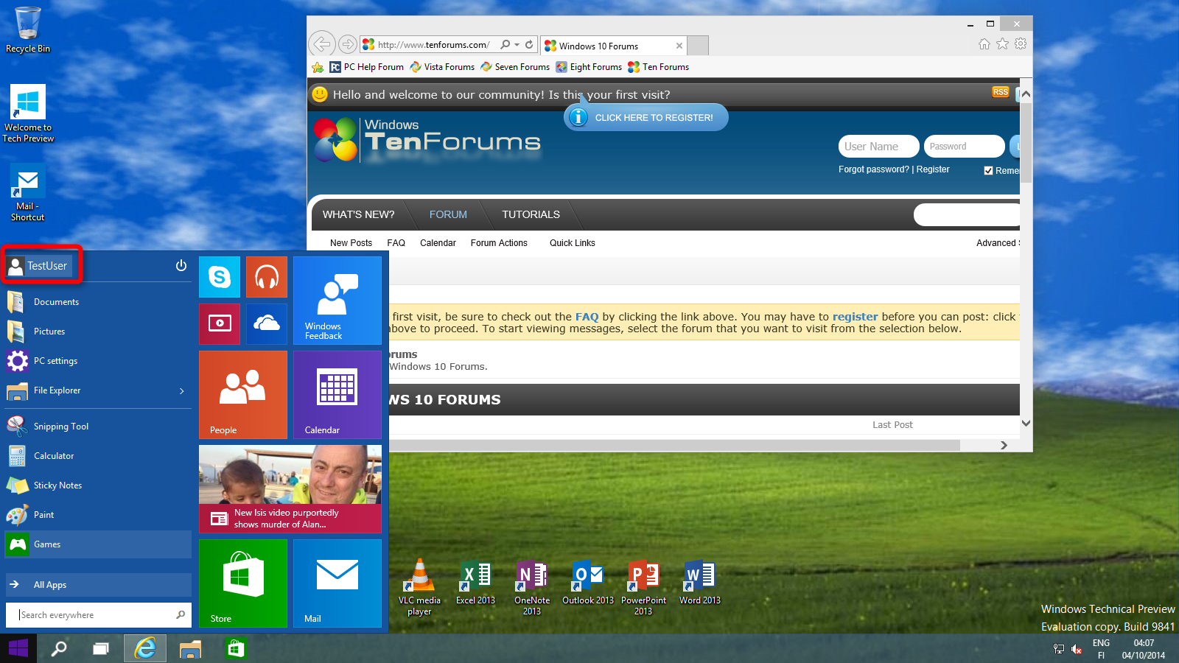
Task: Open IE Home button
Action: [984, 44]
